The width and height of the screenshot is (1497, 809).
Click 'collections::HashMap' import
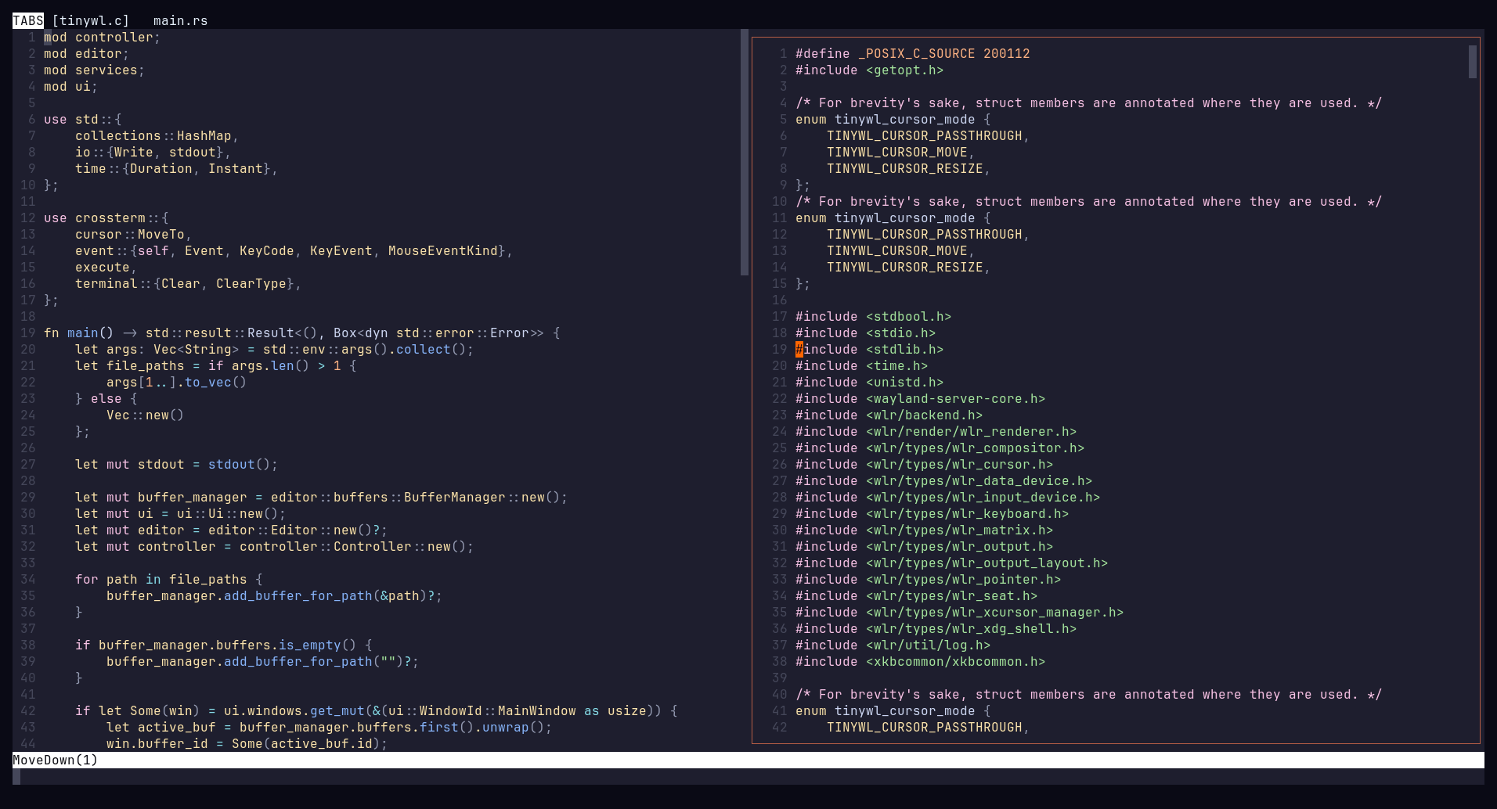(x=157, y=135)
